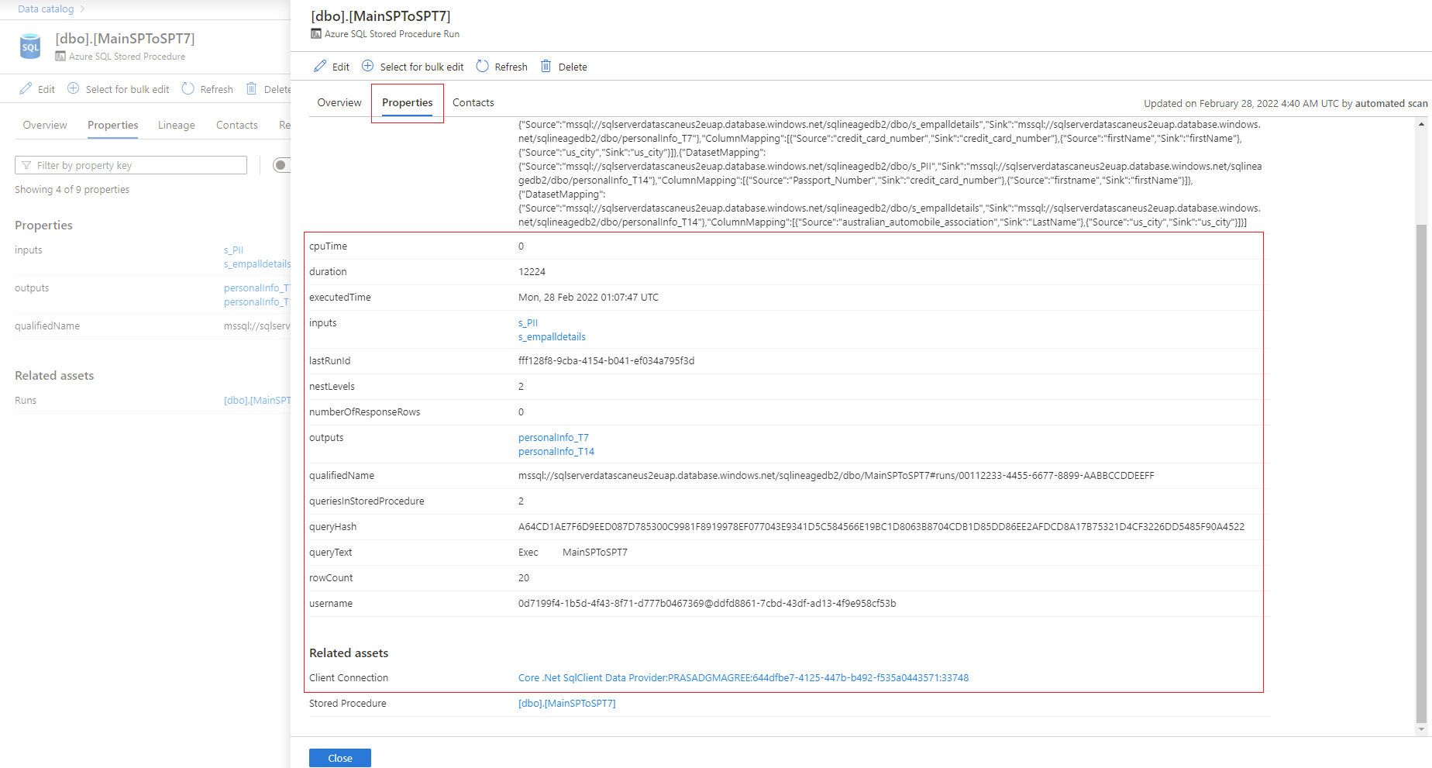Click the Edit pencil icon in the run dialog
This screenshot has height=768, width=1432.
(319, 66)
